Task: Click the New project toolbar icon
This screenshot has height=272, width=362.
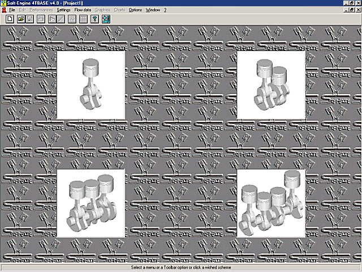Action: 10,19
